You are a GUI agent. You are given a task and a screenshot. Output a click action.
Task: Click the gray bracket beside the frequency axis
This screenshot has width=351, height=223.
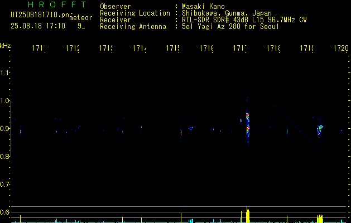tap(11, 129)
